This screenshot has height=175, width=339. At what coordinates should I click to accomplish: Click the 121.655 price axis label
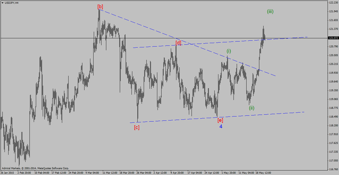click(333, 20)
